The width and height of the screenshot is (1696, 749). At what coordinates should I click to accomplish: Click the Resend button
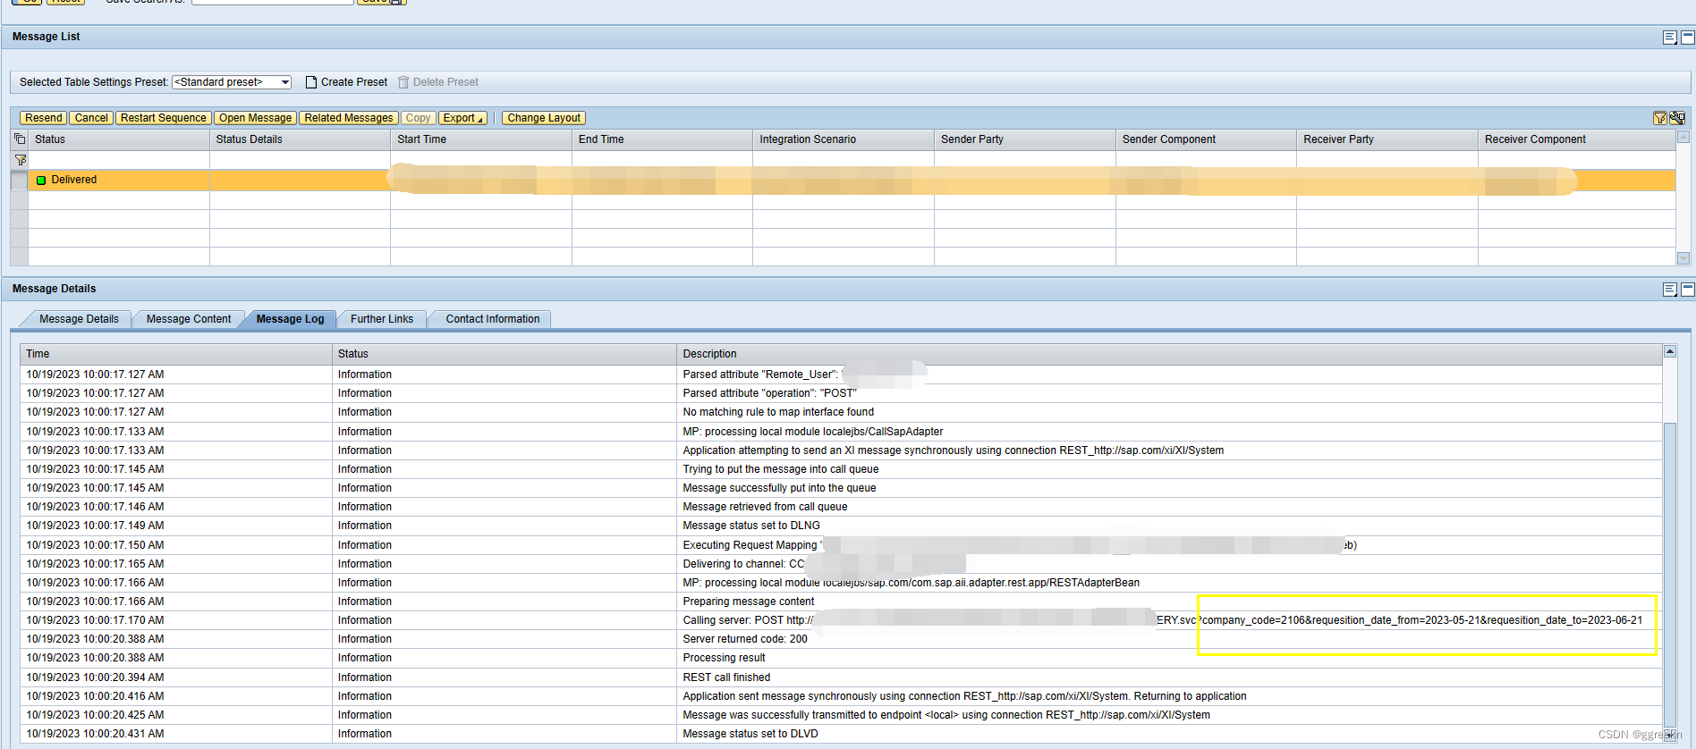point(43,118)
